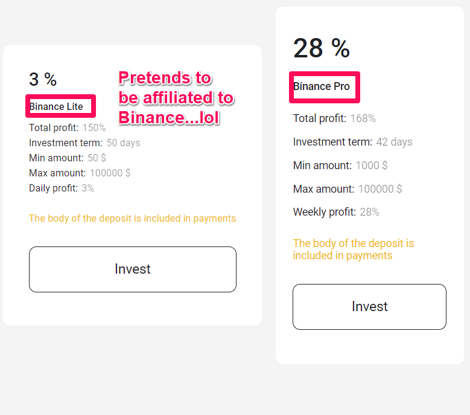
Task: Click Invest button in Binance Lite plan
Action: point(132,269)
